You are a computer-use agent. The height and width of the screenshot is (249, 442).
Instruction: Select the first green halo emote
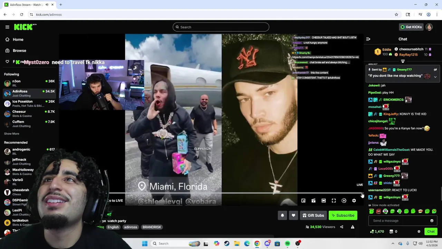coord(372,211)
